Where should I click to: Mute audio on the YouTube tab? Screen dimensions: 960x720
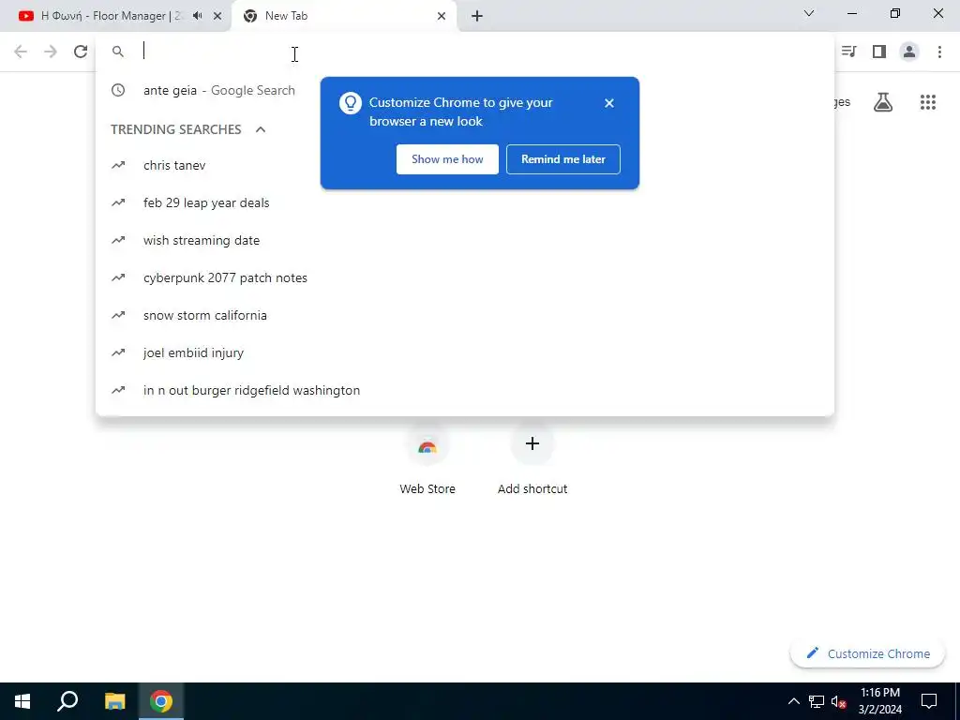tap(197, 16)
